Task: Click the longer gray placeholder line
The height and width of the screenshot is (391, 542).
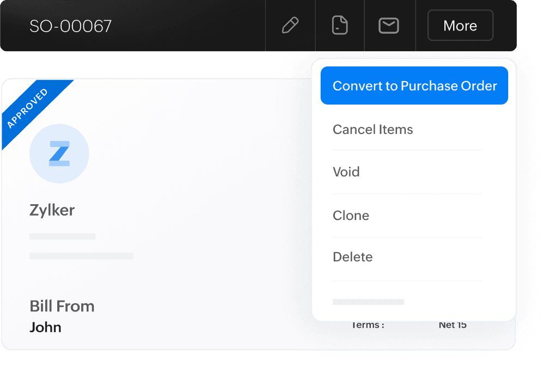Action: pyautogui.click(x=81, y=256)
